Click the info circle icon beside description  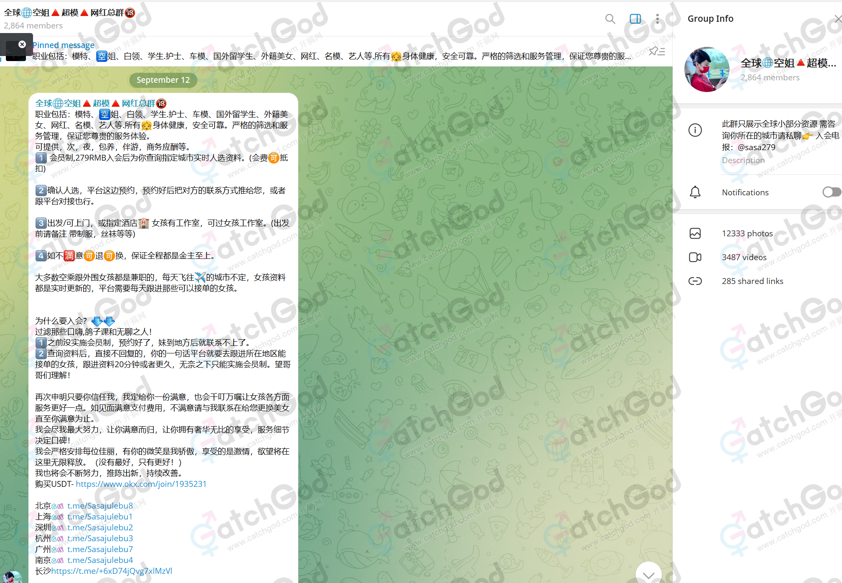point(695,130)
